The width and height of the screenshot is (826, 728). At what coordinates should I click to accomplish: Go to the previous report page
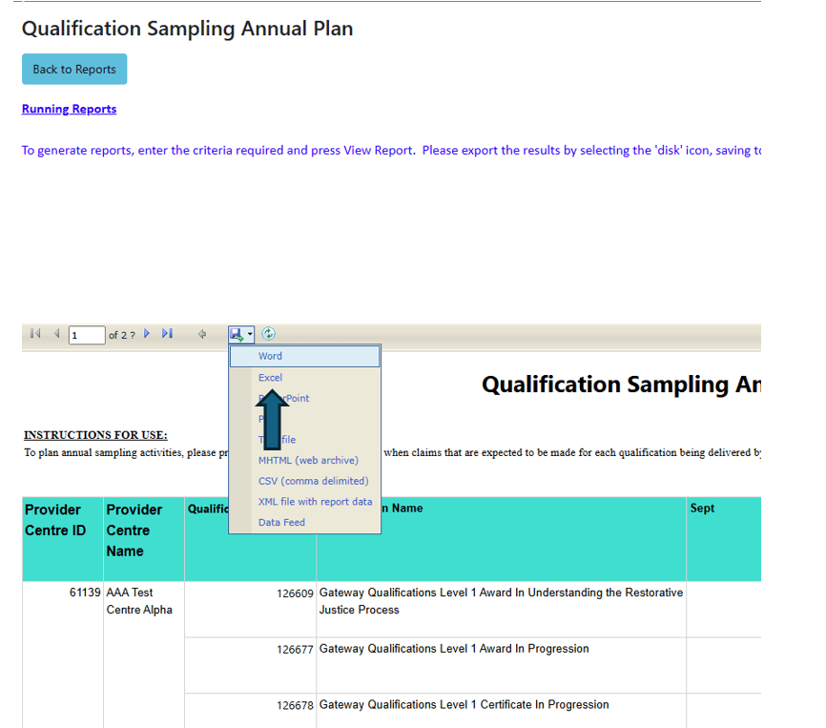pos(56,334)
